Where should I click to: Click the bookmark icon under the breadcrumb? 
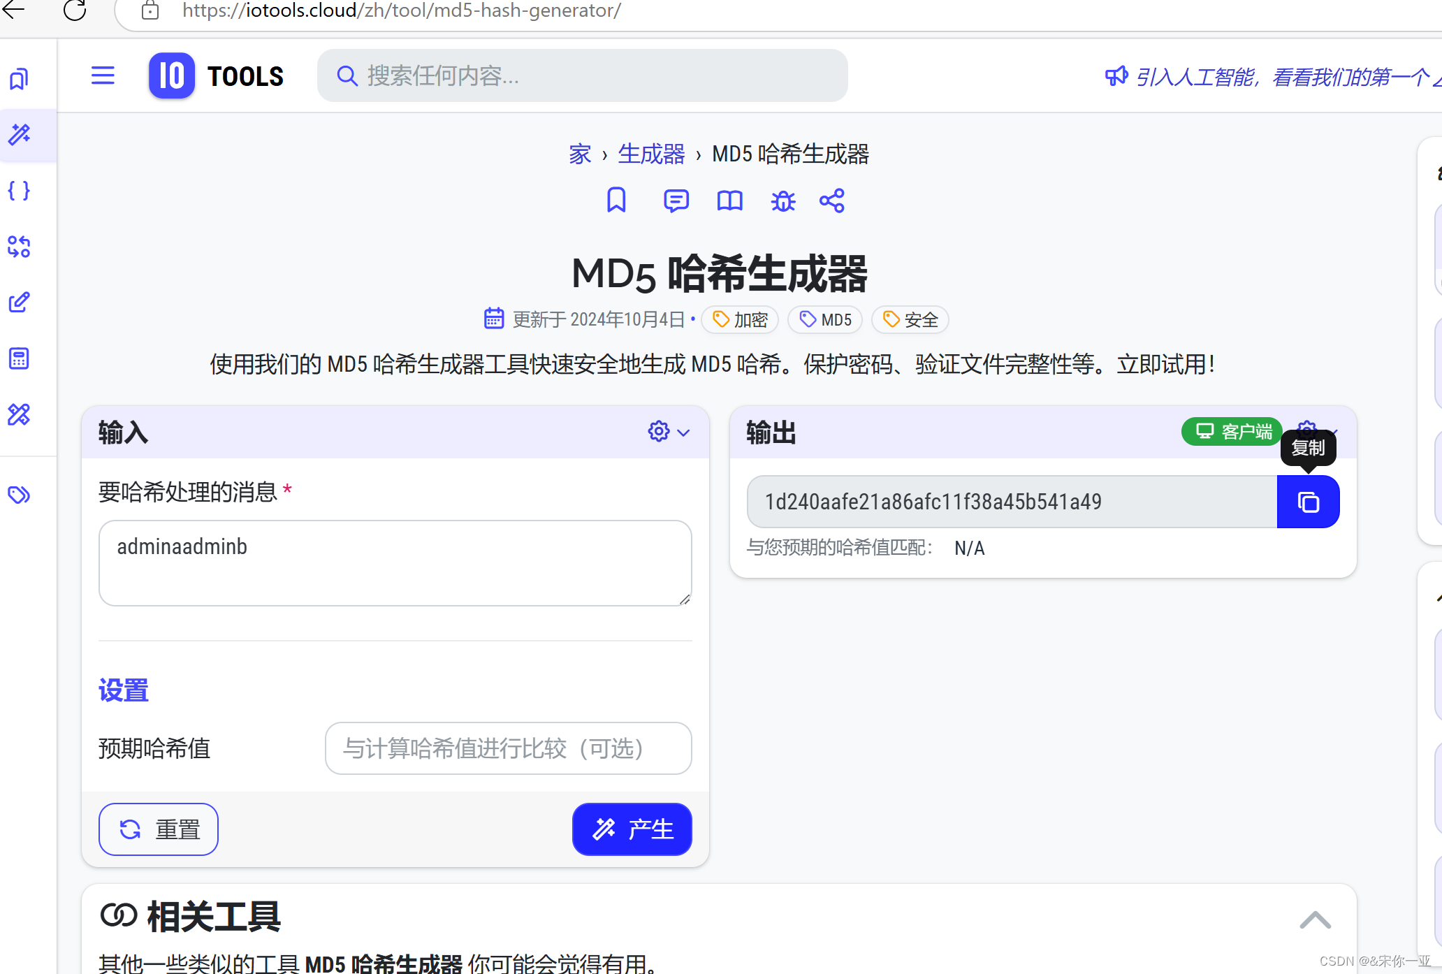click(616, 201)
